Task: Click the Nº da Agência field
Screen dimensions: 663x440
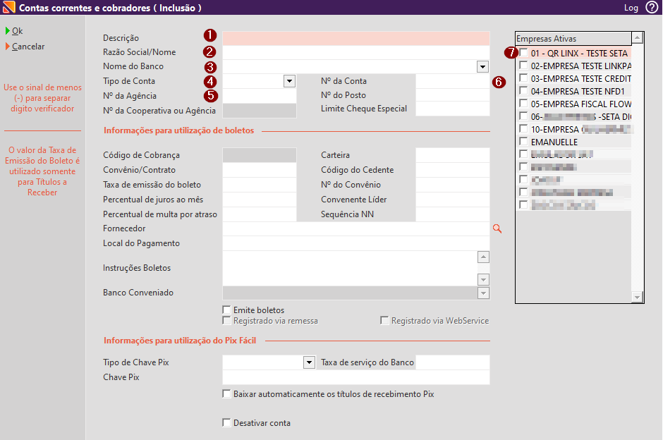Action: (259, 96)
